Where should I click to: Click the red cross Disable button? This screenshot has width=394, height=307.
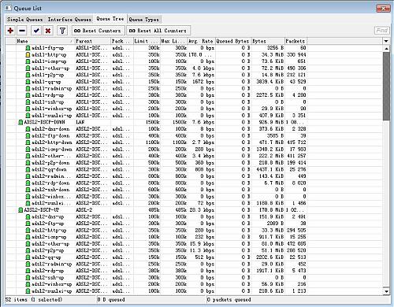[48, 31]
